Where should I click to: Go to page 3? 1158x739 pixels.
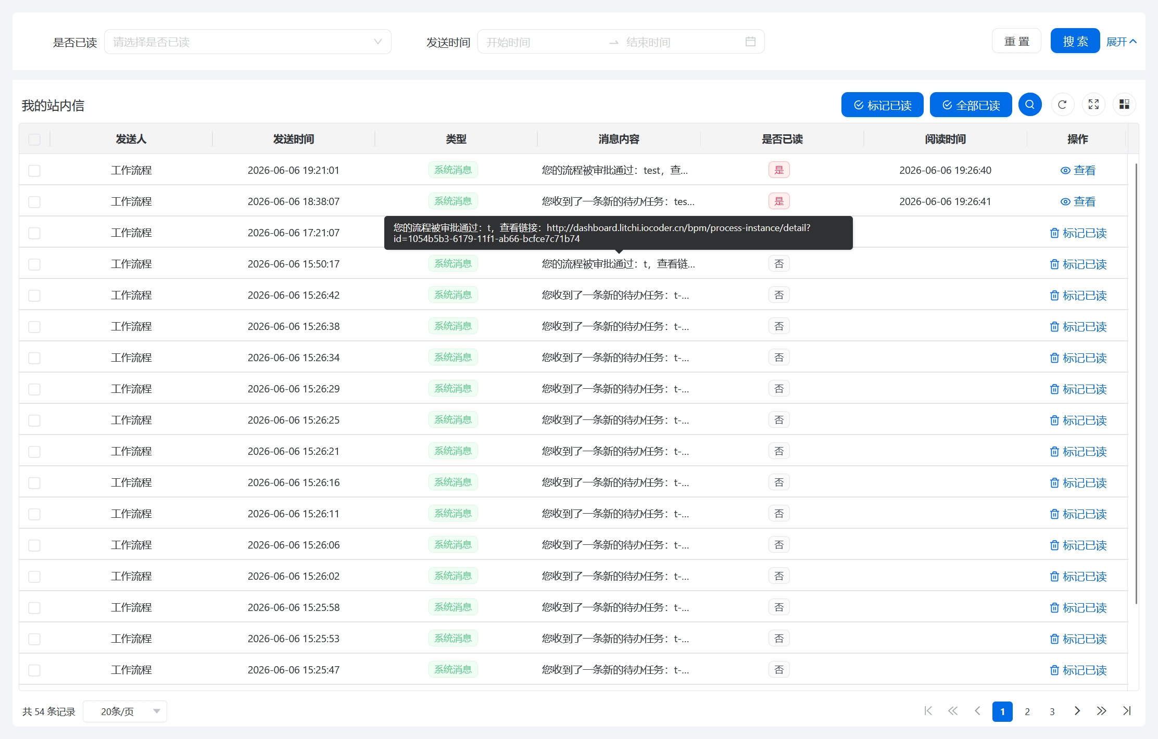pyautogui.click(x=1052, y=711)
